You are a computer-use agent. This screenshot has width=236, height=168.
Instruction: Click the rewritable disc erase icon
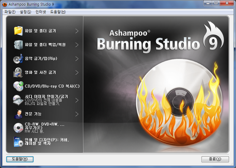(18, 128)
